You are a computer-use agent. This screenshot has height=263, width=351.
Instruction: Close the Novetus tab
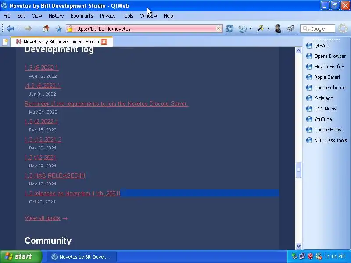pyautogui.click(x=104, y=42)
